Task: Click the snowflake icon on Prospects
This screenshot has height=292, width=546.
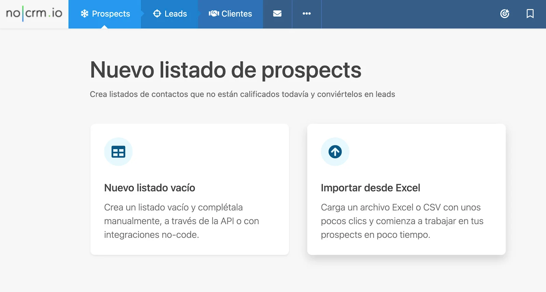Action: [x=84, y=14]
